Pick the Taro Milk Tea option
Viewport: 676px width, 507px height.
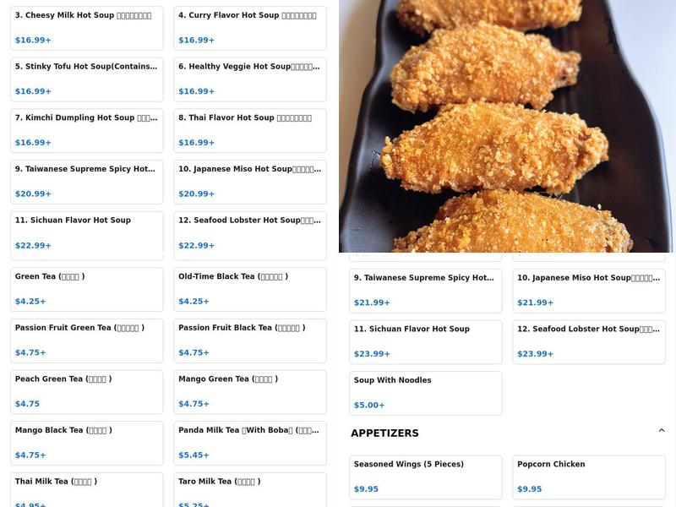[x=250, y=489]
